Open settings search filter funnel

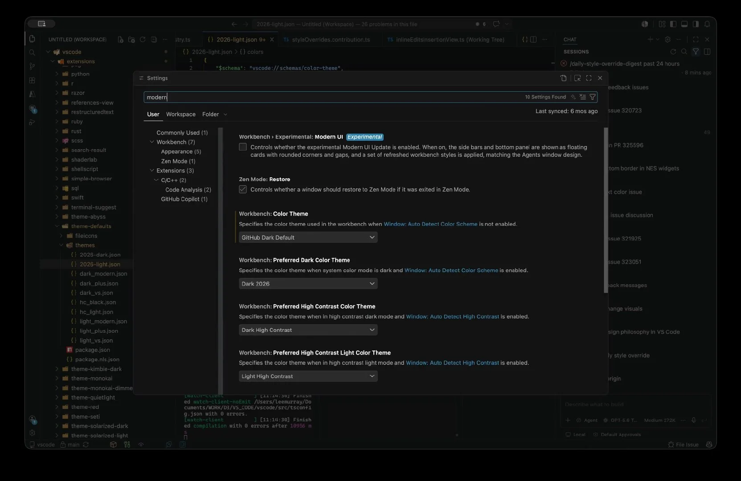click(592, 97)
